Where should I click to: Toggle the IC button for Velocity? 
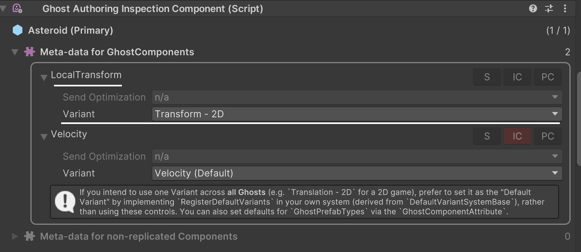coord(517,136)
